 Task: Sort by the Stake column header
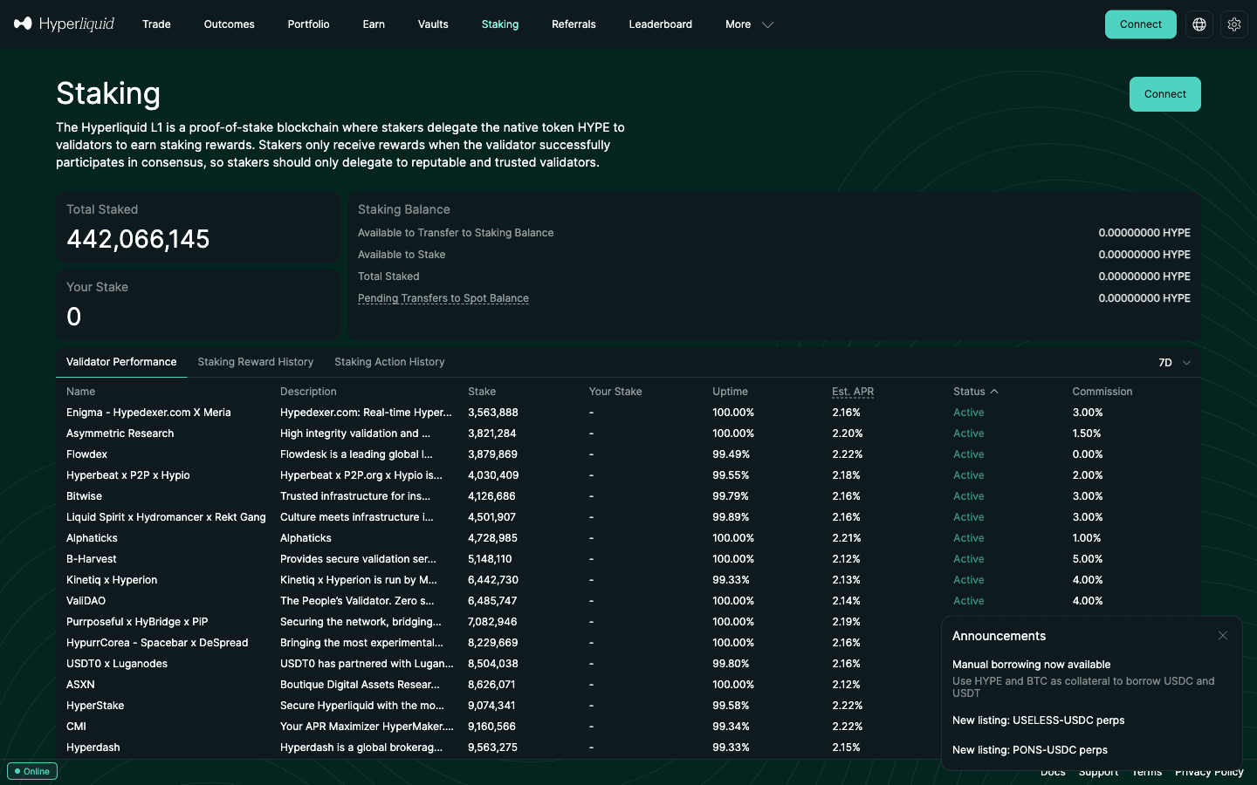(x=482, y=392)
